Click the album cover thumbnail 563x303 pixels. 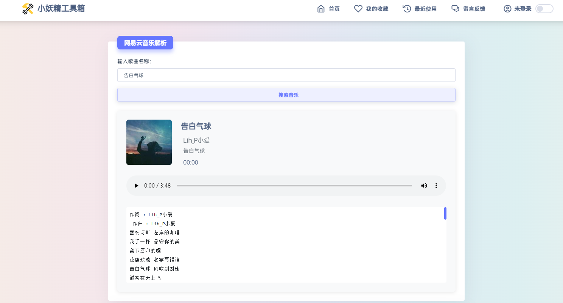coord(149,142)
